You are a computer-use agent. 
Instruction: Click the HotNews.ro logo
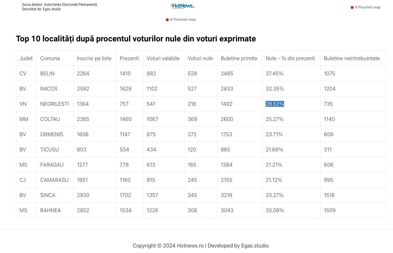coord(183,6)
